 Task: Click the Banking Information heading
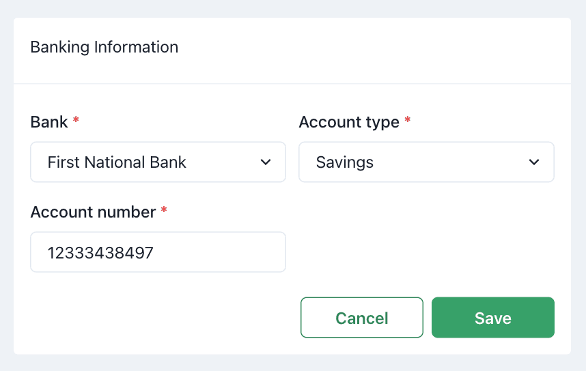pyautogui.click(x=104, y=47)
